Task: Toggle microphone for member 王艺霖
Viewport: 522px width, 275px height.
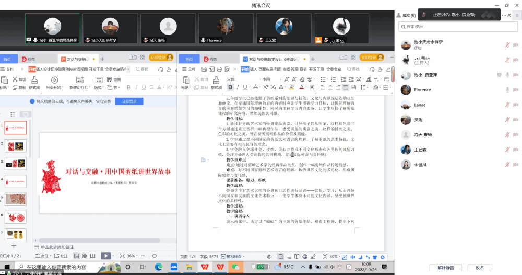Action: pos(507,150)
